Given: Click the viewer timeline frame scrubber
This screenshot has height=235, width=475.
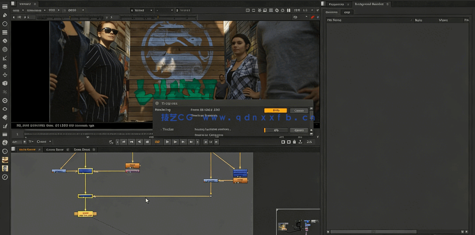Looking at the screenshot, I should (88, 134).
